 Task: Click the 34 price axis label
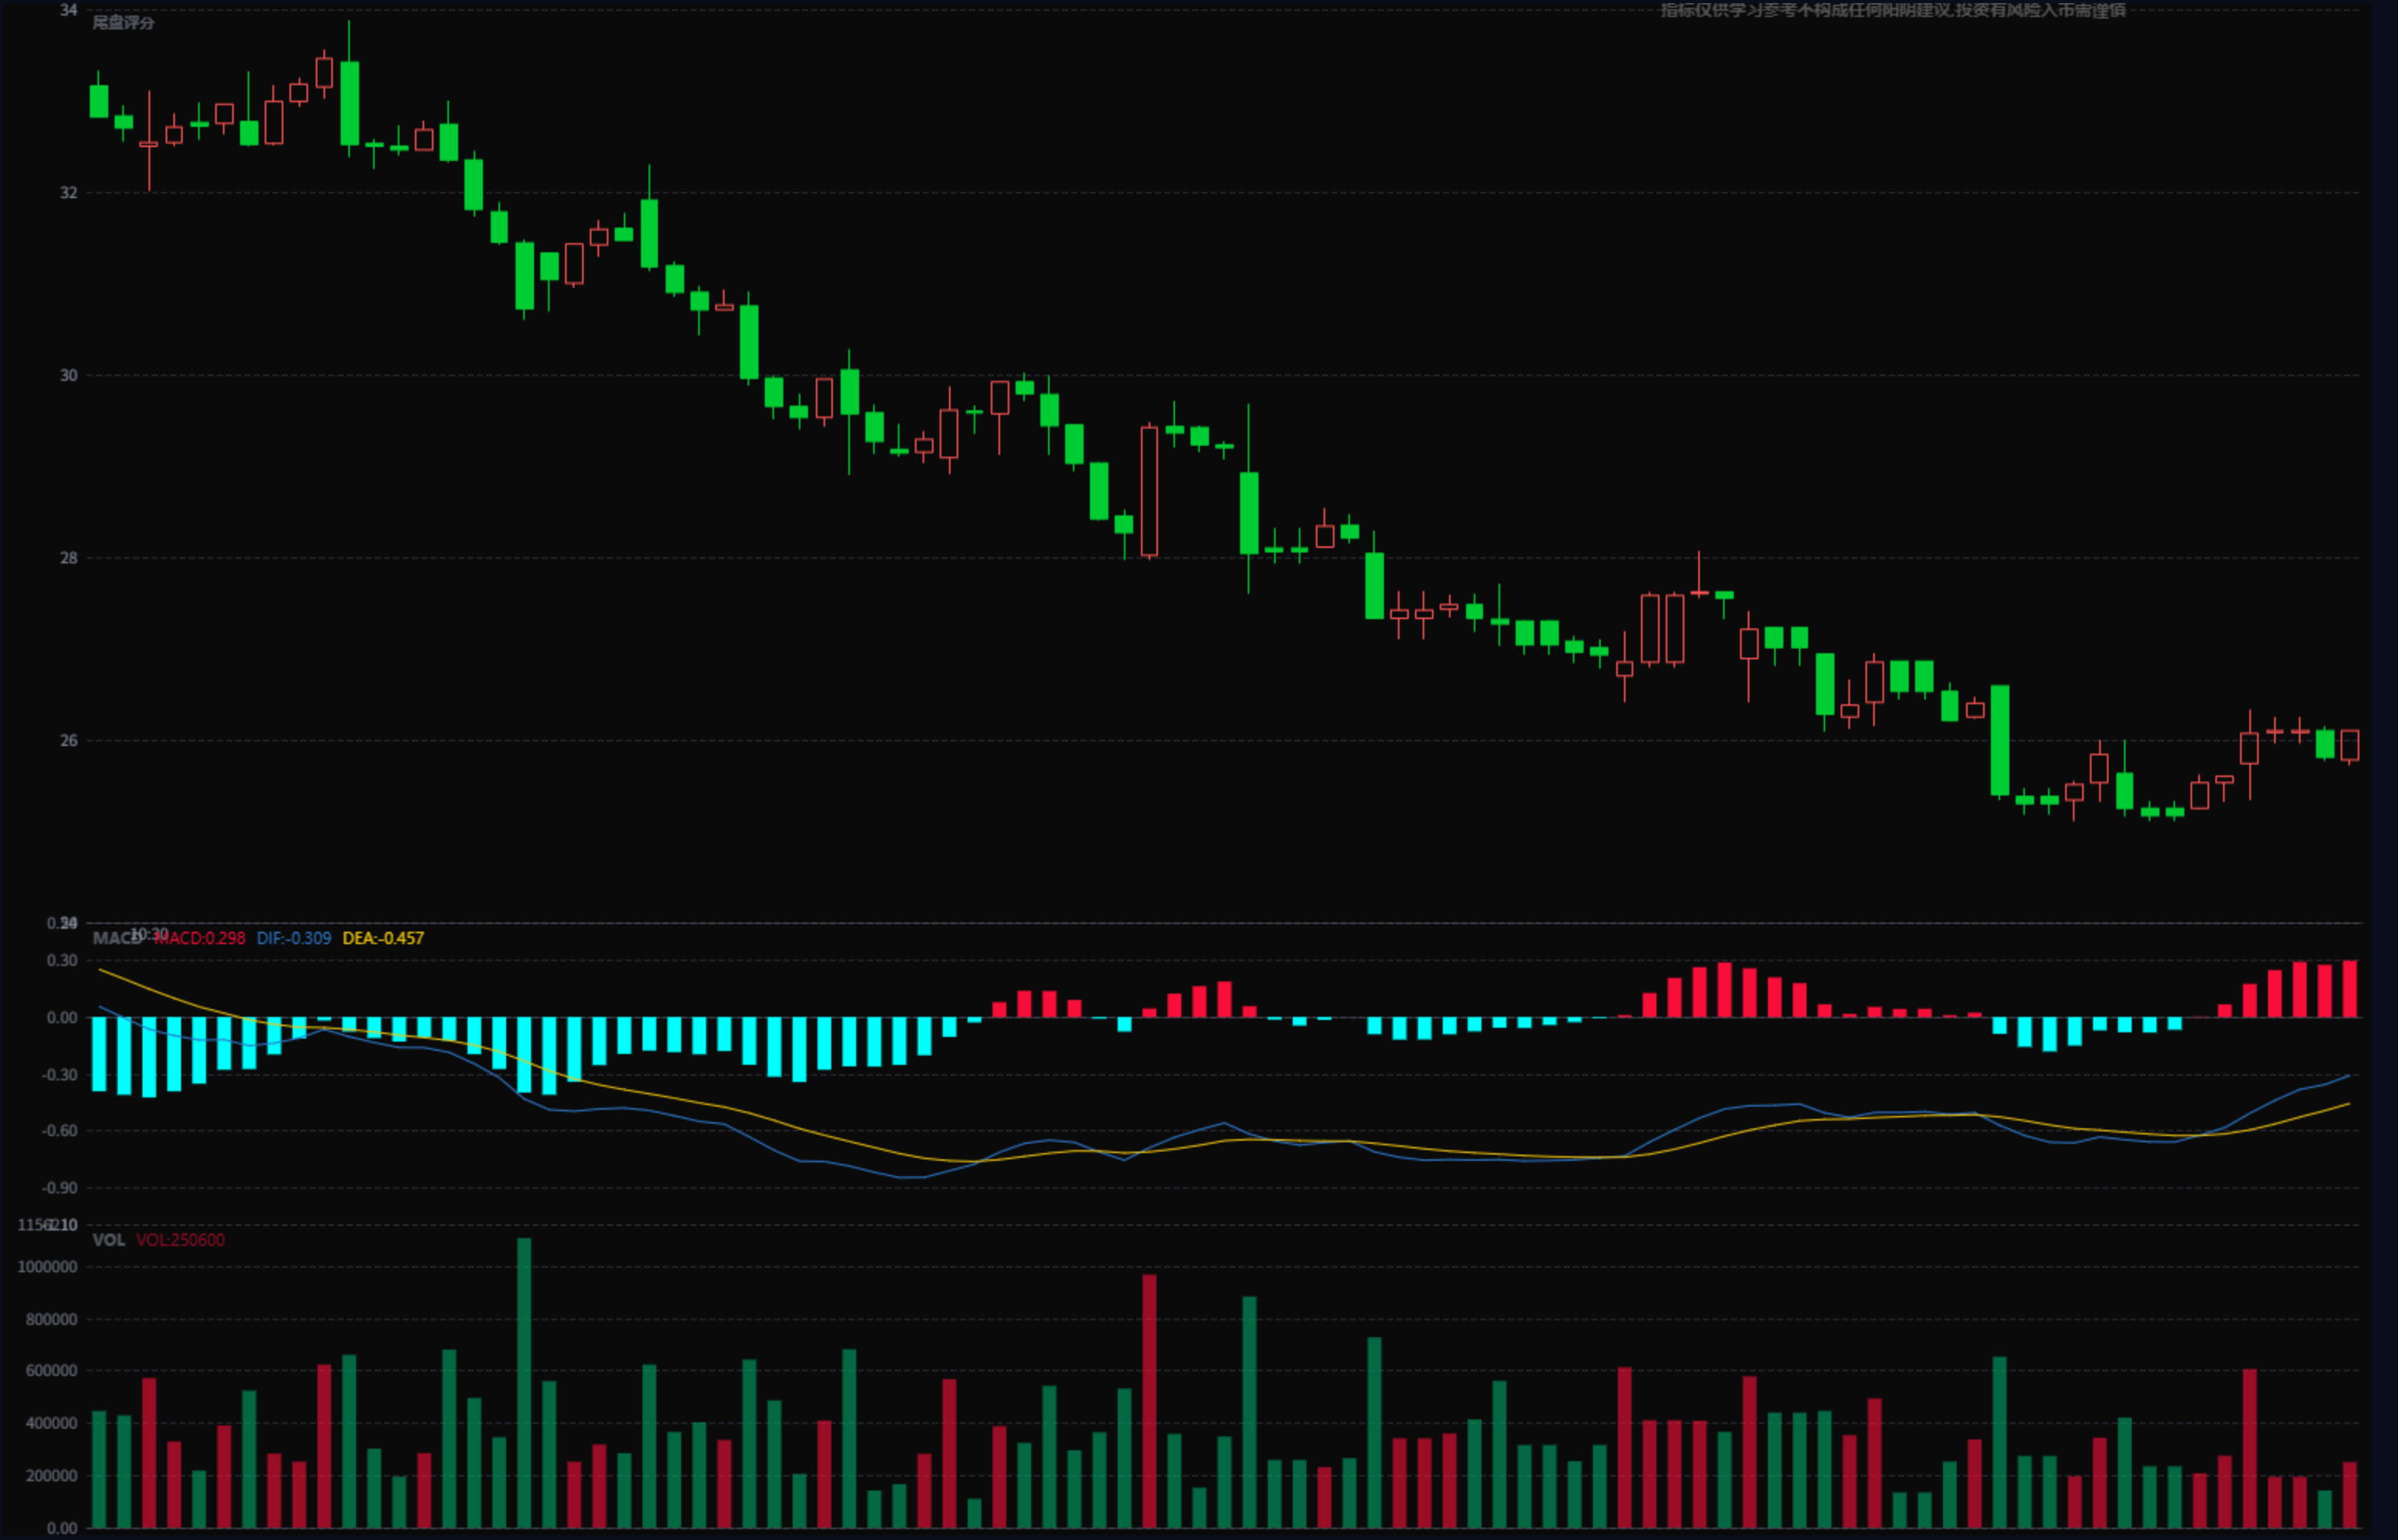point(68,10)
